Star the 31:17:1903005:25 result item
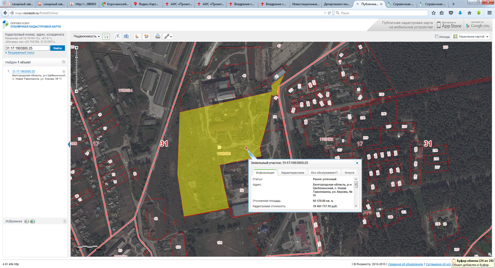 pos(64,72)
